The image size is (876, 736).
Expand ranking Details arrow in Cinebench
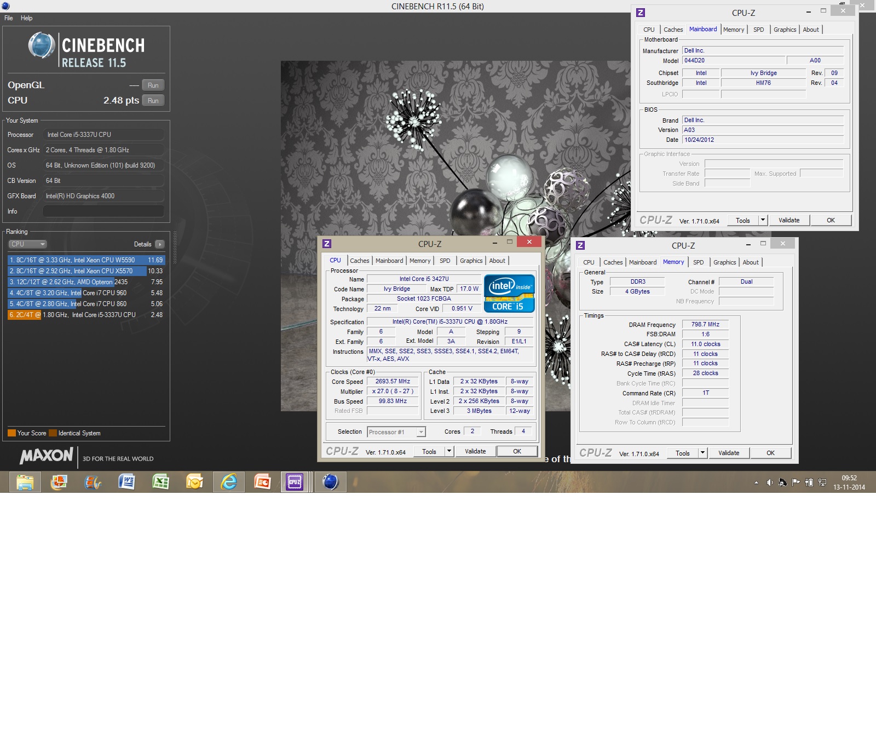160,244
